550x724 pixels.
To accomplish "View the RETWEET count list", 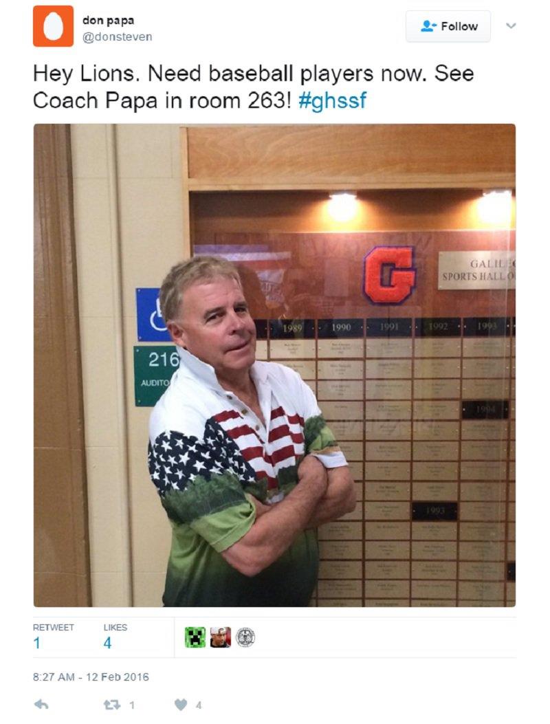I will [x=53, y=636].
